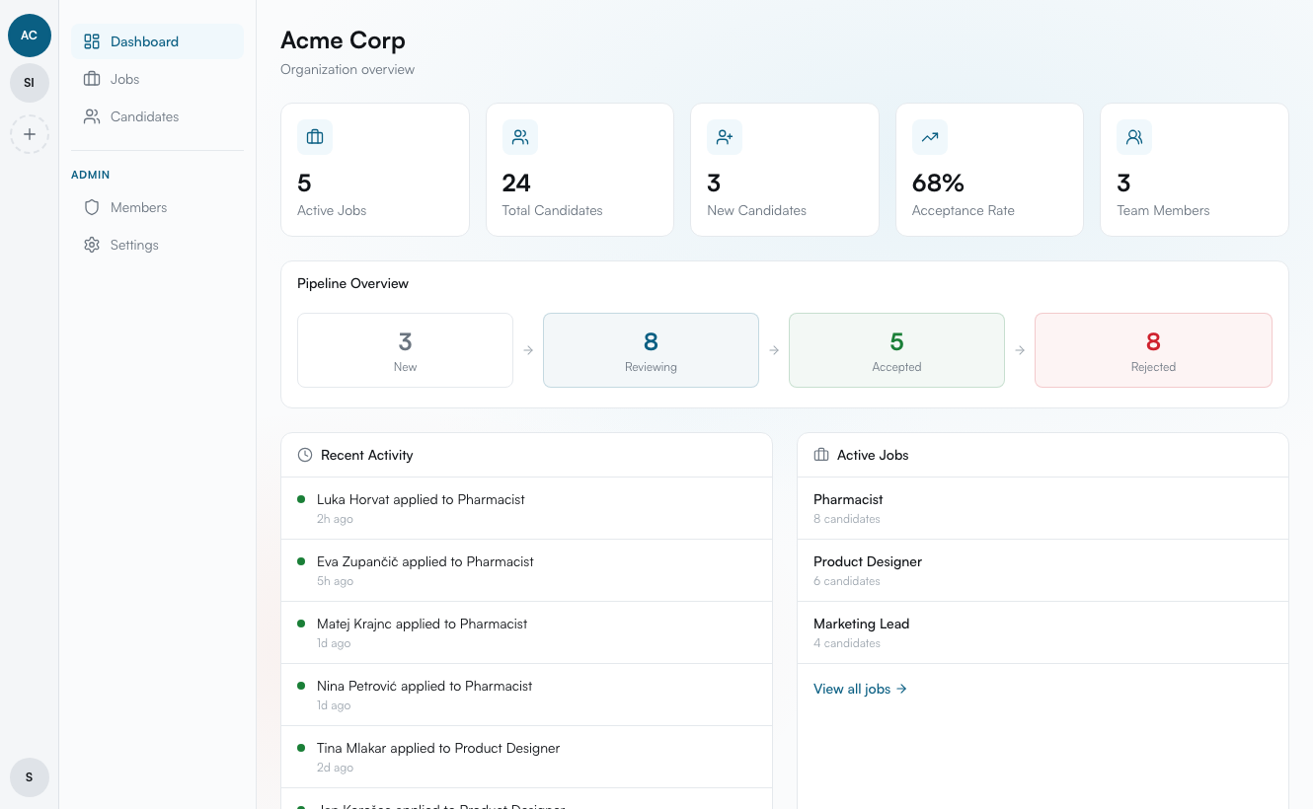The width and height of the screenshot is (1313, 809).
Task: Click the 8 candidates count under Pharmacist
Action: (847, 519)
